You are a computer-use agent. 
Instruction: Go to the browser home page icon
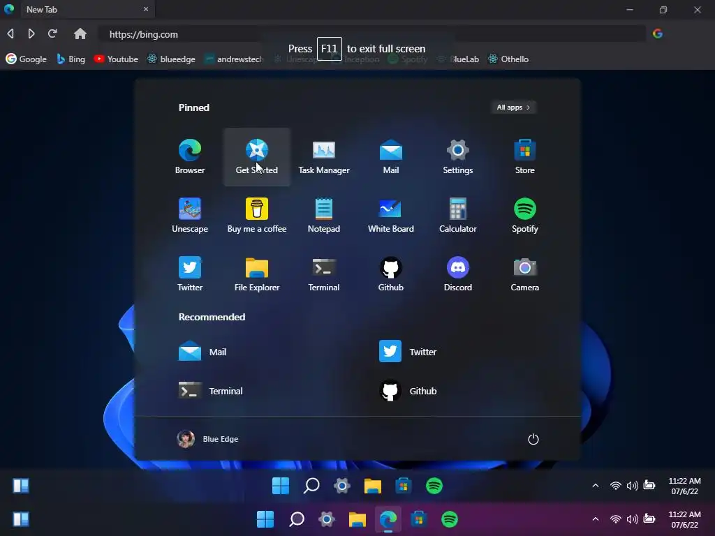click(x=80, y=33)
